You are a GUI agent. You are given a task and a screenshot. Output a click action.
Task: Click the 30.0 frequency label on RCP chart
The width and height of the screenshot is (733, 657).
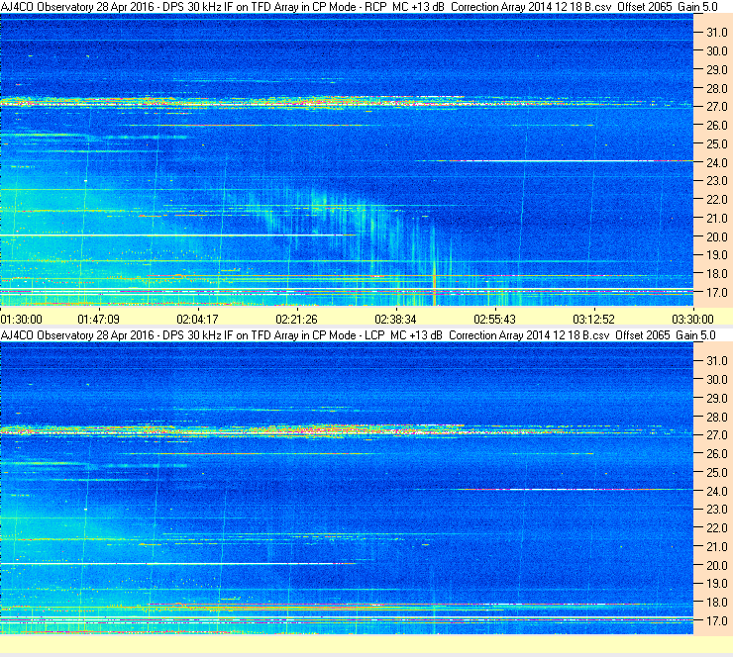[x=716, y=50]
